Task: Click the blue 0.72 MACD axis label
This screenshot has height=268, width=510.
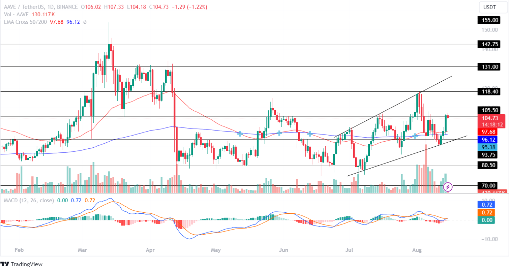Action: [486, 205]
